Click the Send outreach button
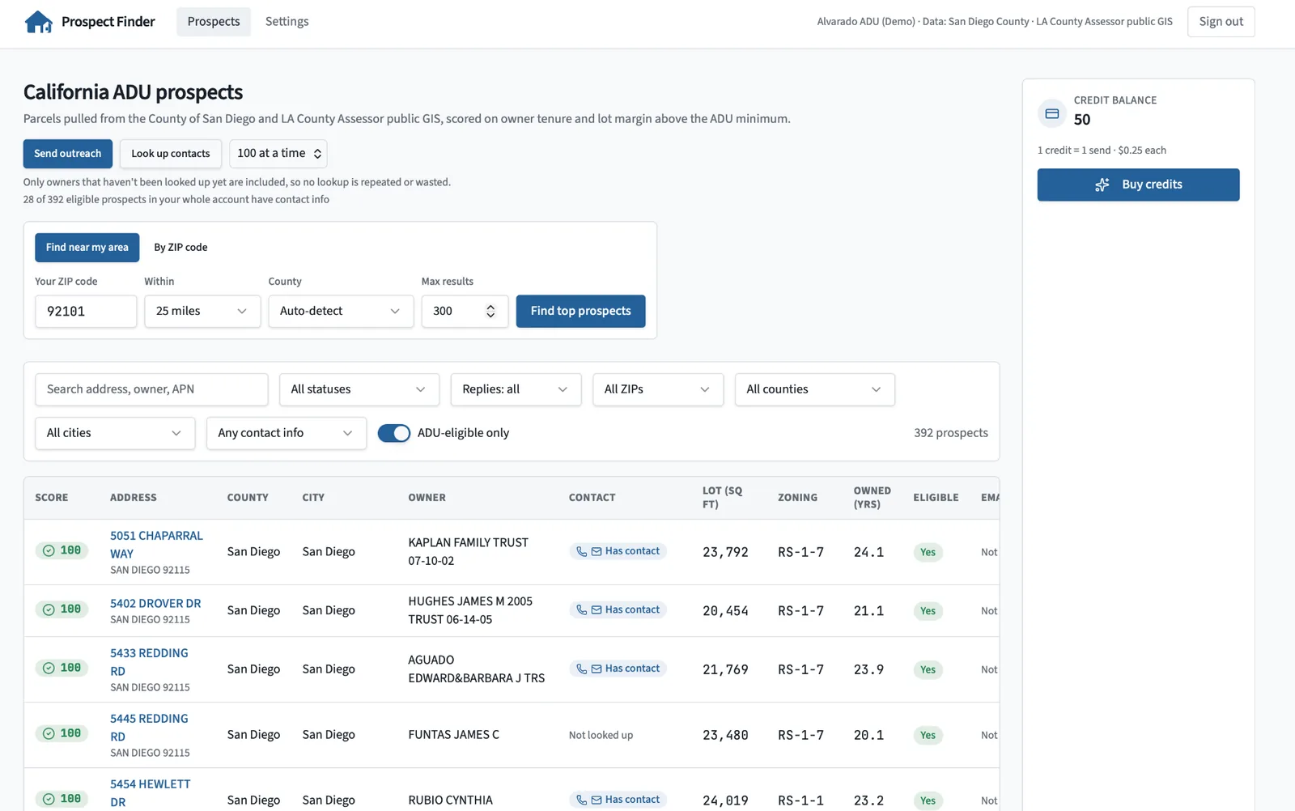Image resolution: width=1295 pixels, height=811 pixels. (x=68, y=154)
